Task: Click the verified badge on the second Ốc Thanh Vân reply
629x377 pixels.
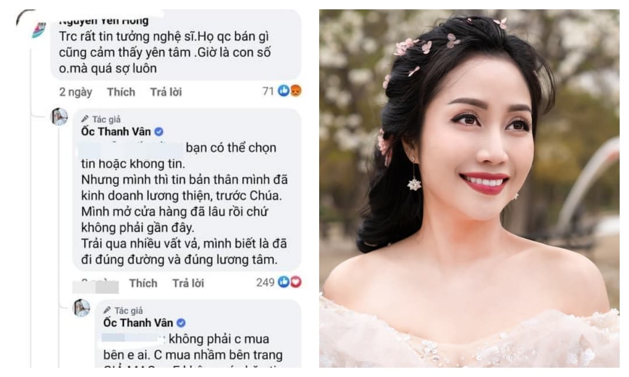Action: pos(181,322)
